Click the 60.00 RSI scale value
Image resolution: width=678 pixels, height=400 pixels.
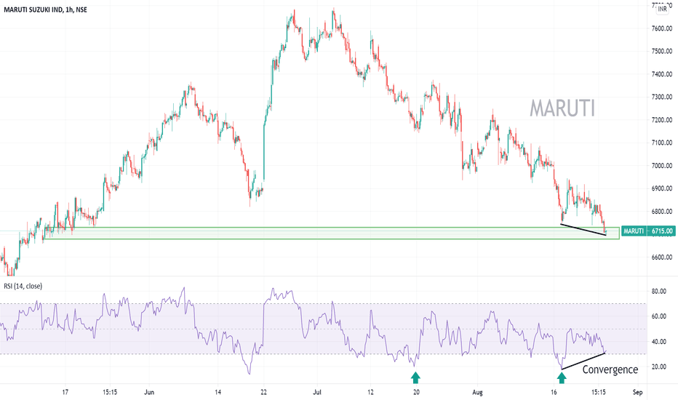(x=658, y=316)
